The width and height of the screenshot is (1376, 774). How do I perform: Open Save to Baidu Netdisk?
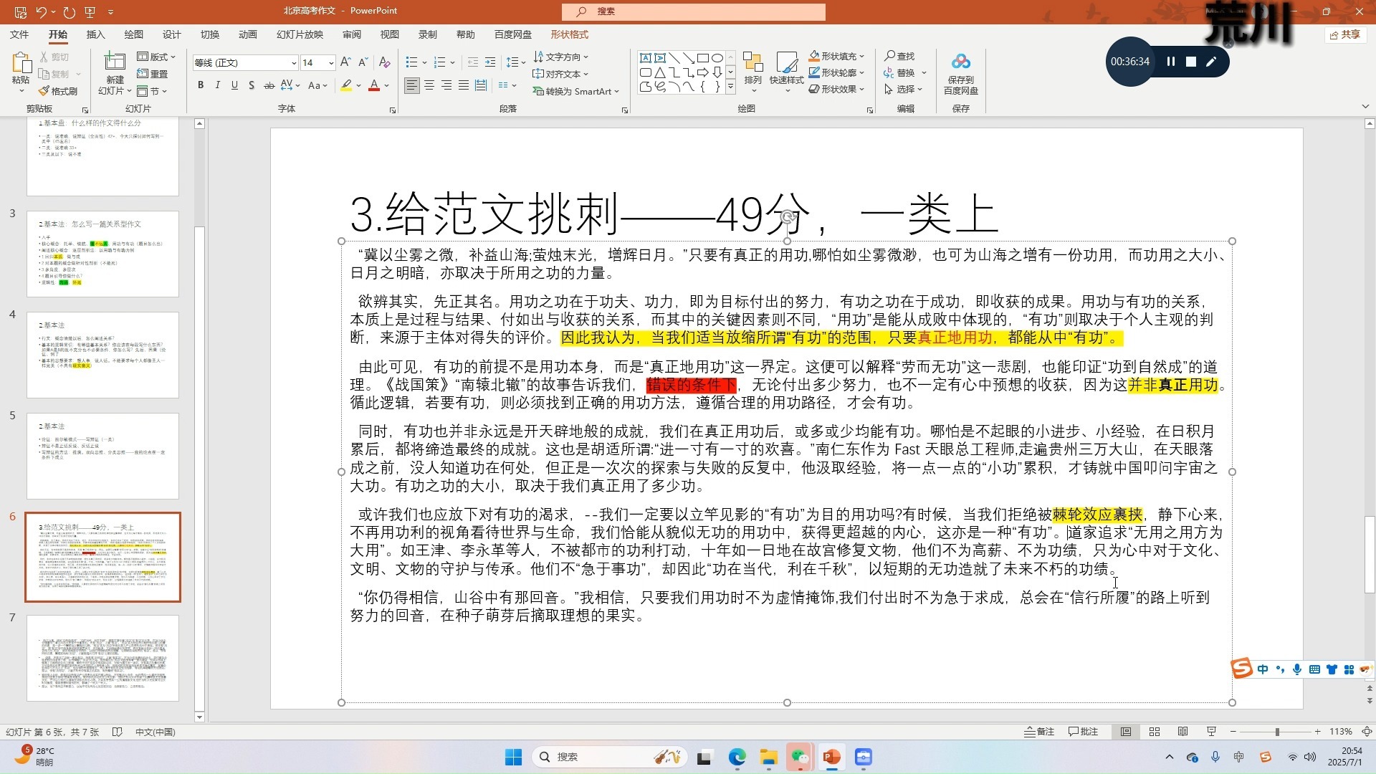(x=960, y=74)
